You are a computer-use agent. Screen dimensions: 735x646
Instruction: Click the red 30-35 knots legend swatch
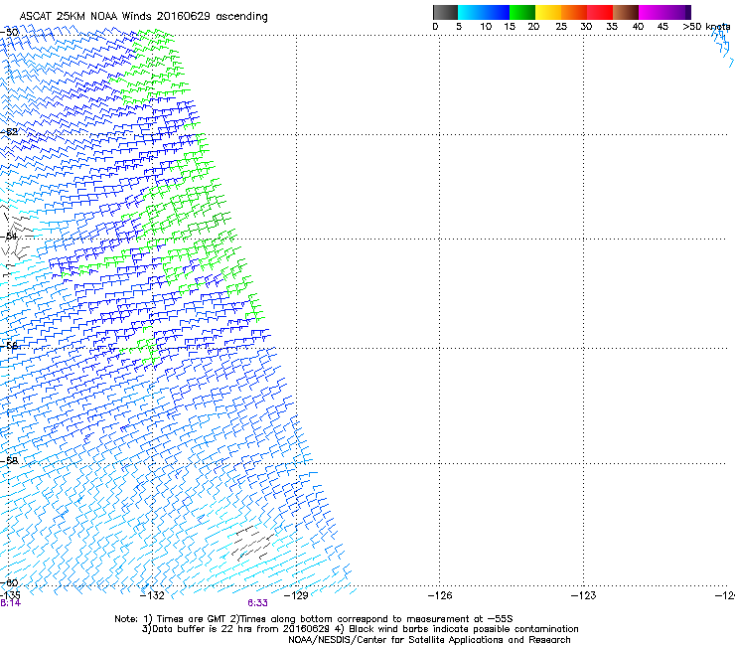point(600,12)
